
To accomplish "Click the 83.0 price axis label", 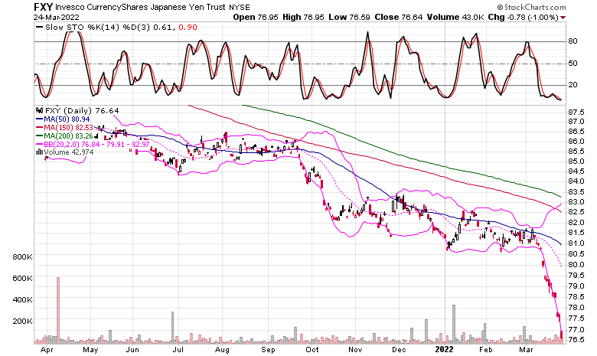I will pos(576,202).
